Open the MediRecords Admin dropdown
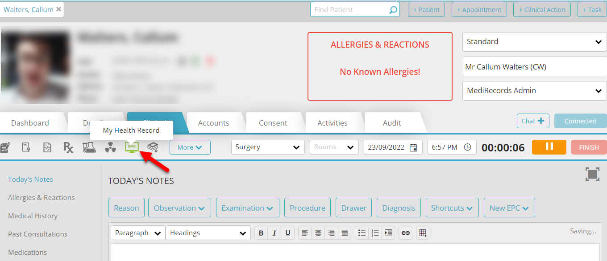Screen dimensions: 607x261 (x=535, y=91)
